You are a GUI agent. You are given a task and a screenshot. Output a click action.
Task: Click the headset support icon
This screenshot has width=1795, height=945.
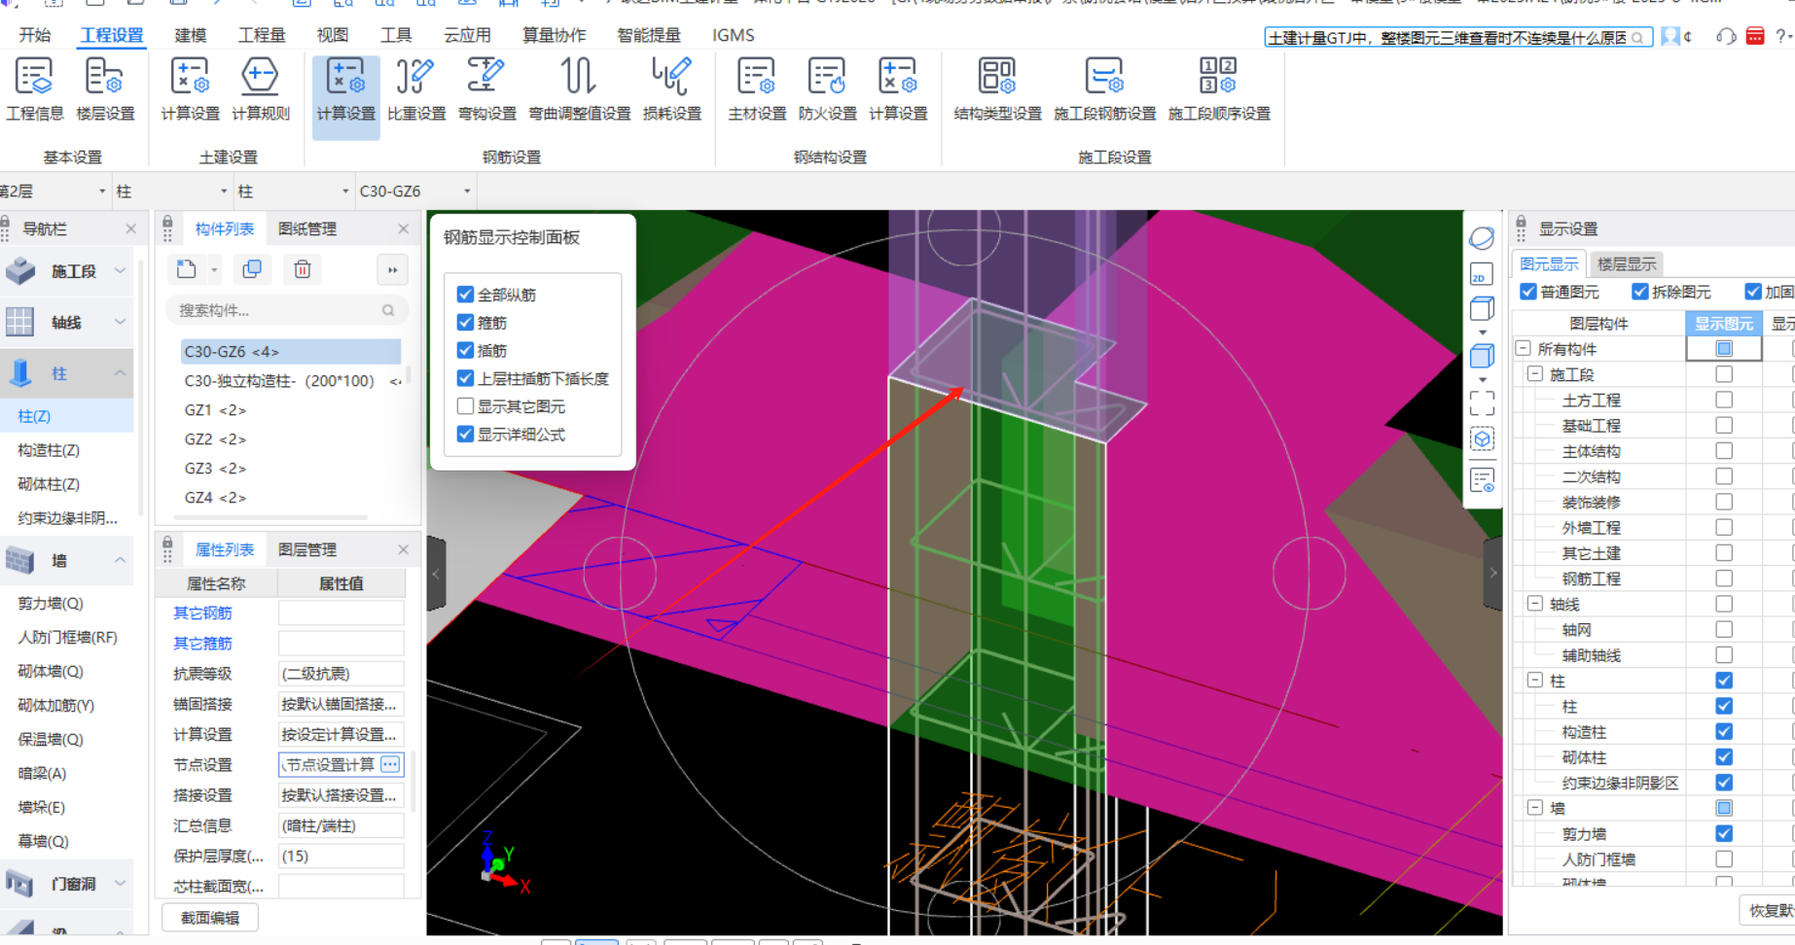pyautogui.click(x=1726, y=37)
